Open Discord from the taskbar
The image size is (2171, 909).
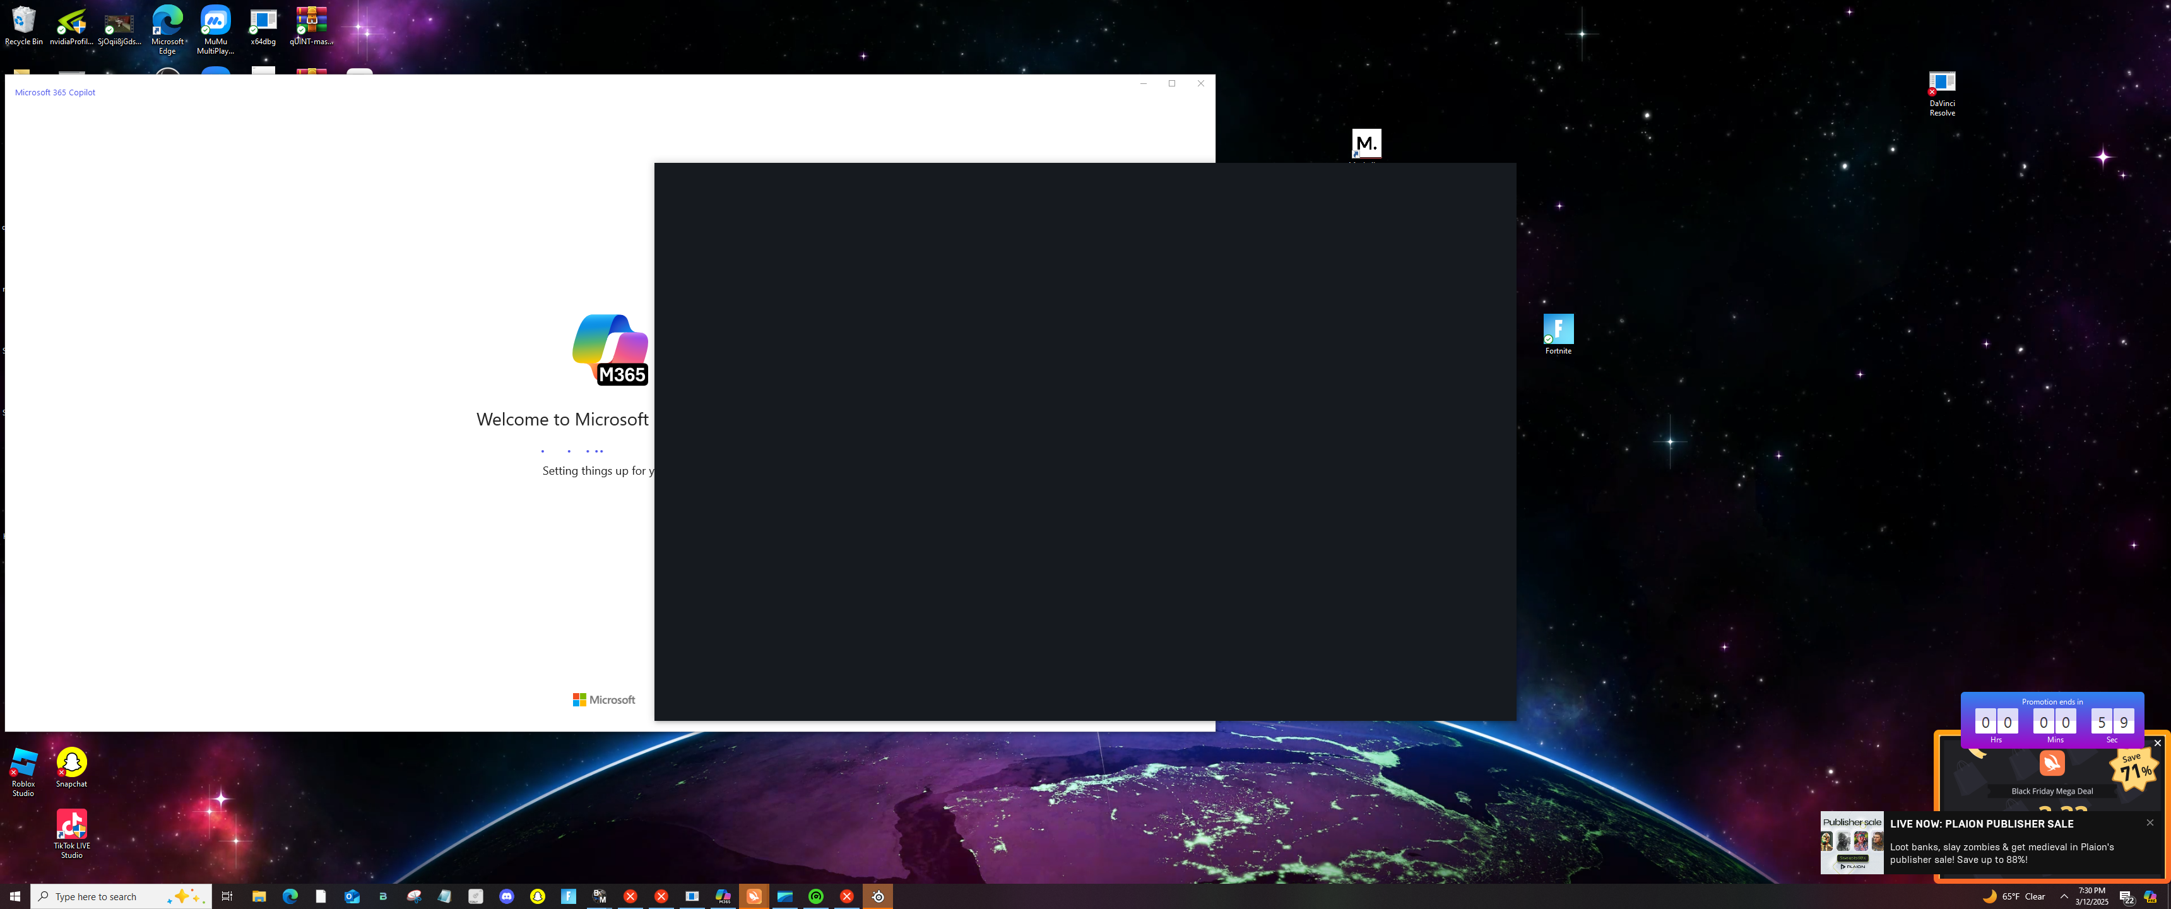(507, 896)
